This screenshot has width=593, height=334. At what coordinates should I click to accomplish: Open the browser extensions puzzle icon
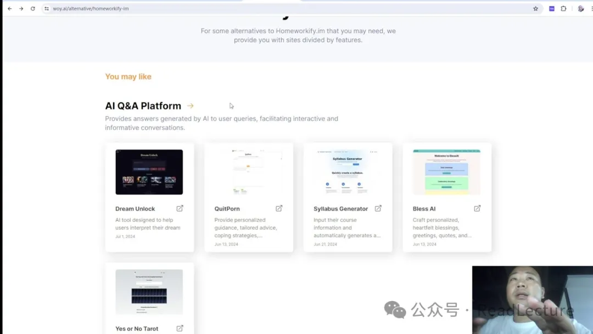563,9
